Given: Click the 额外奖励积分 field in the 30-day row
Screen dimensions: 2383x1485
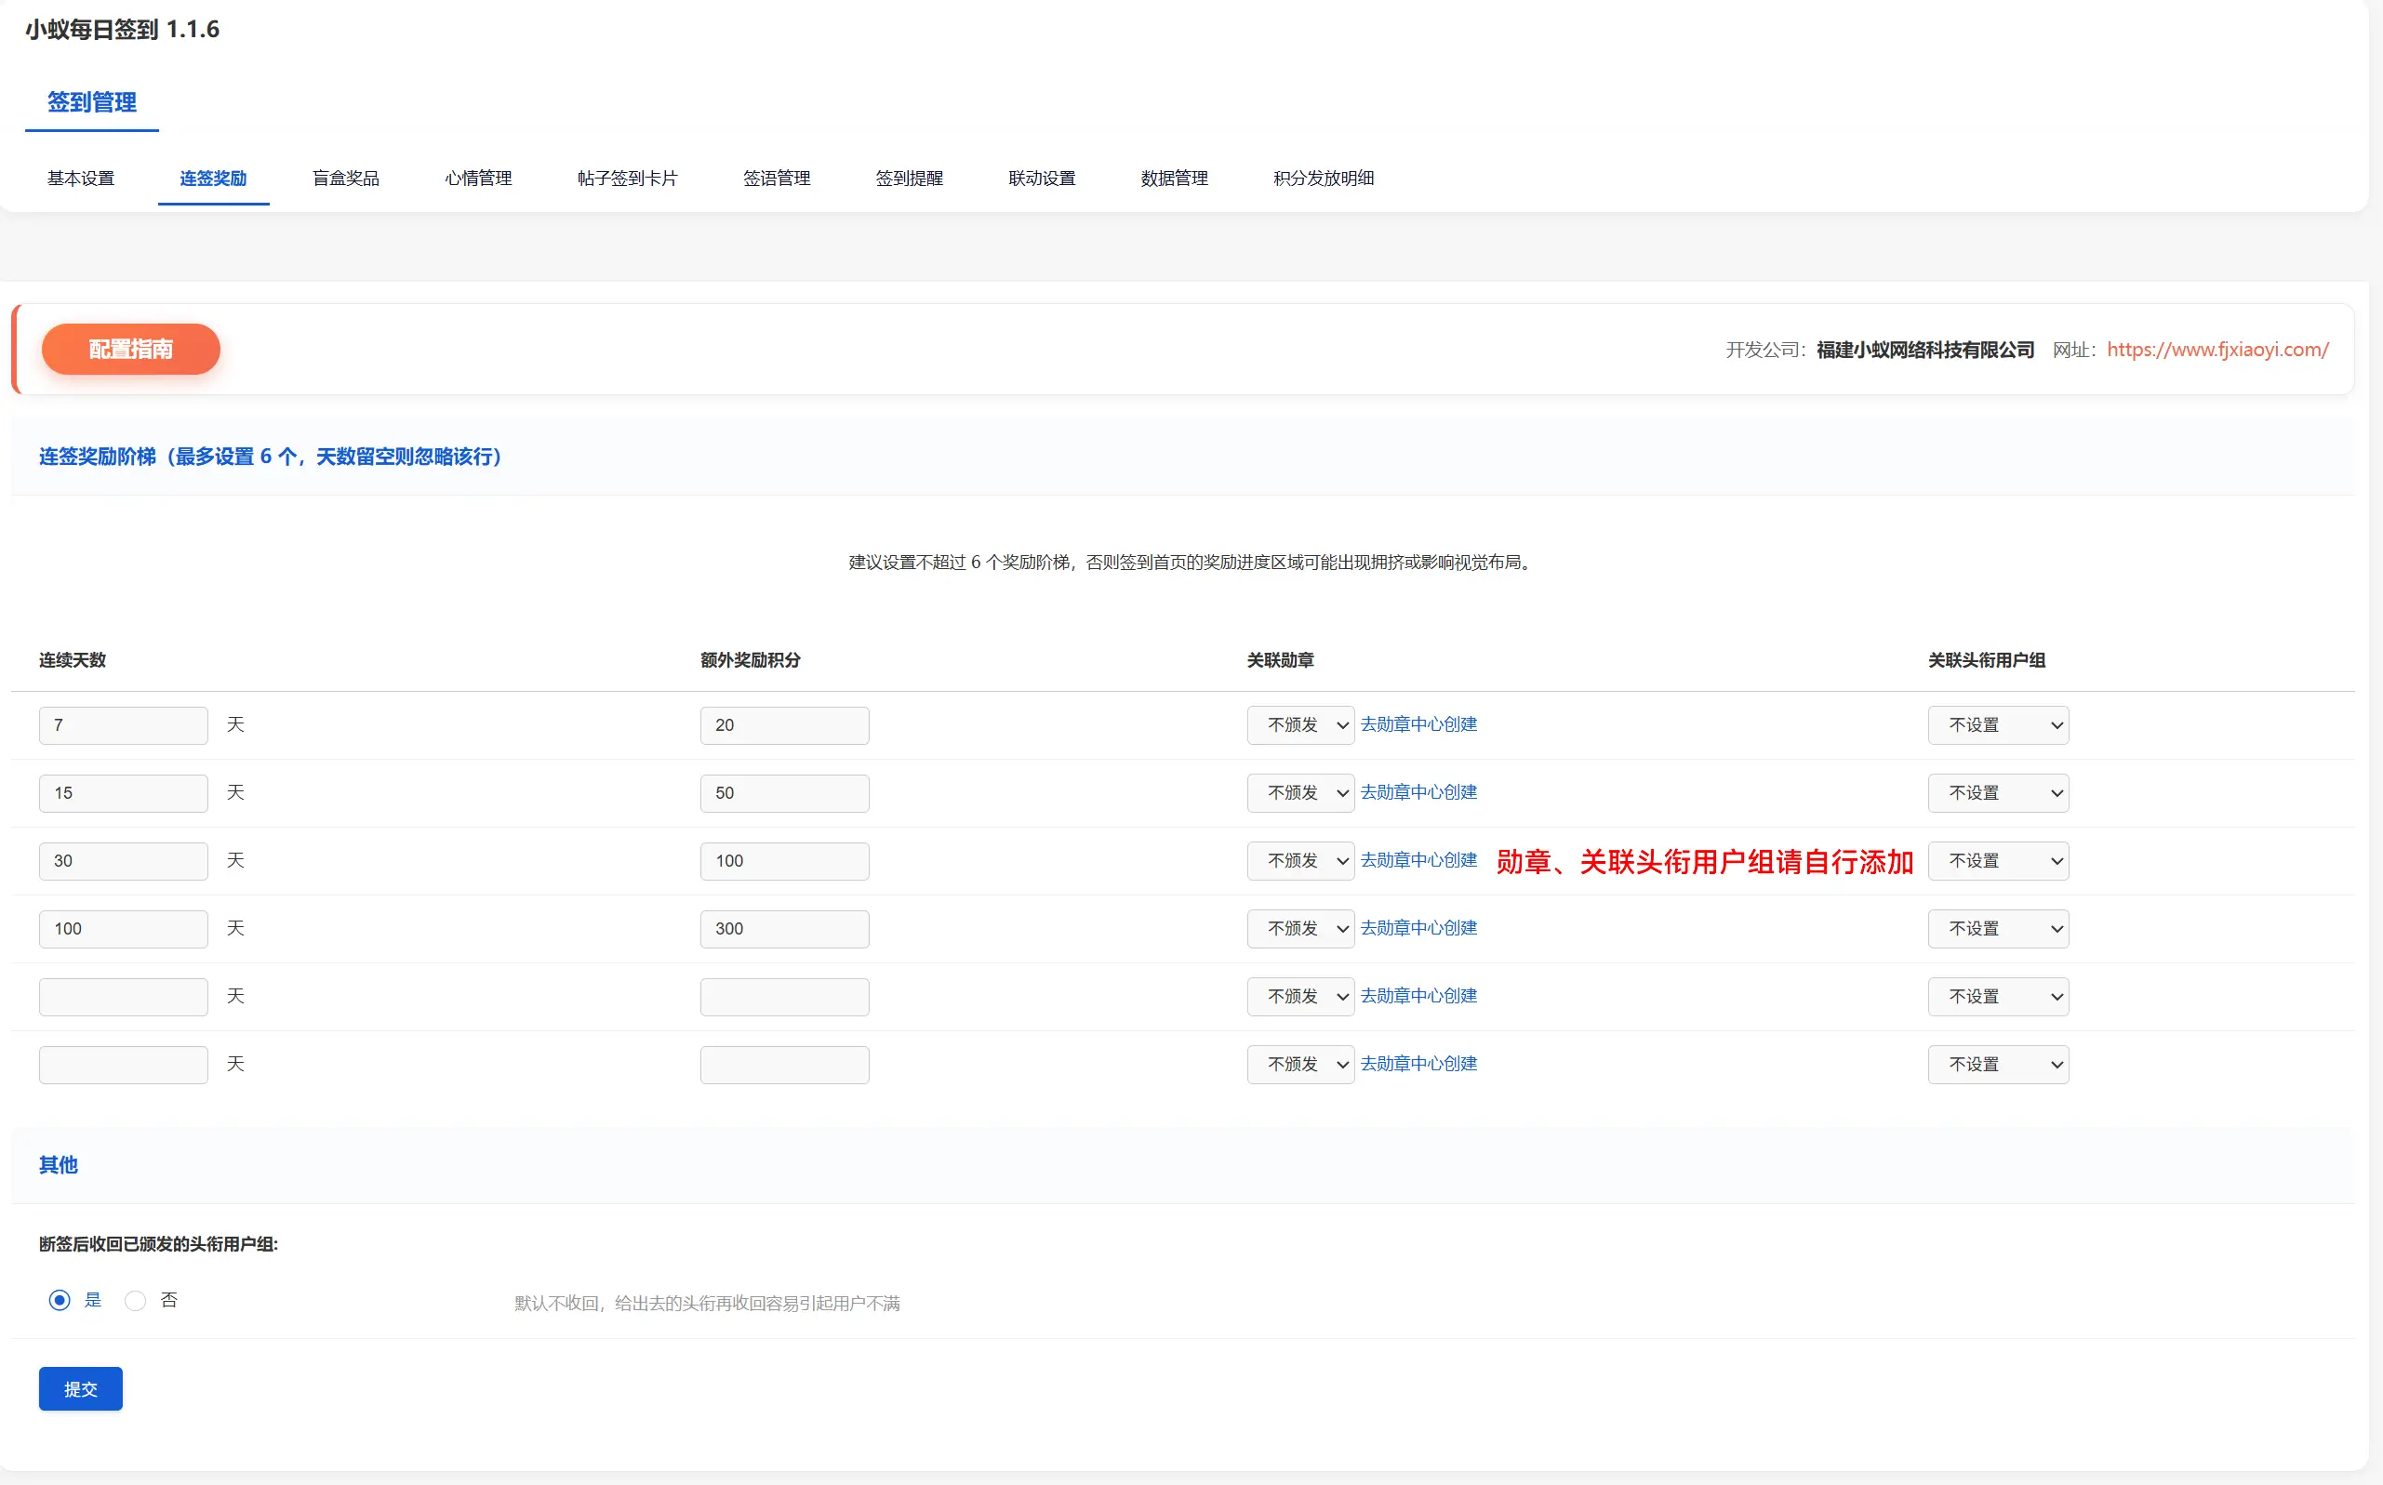Looking at the screenshot, I should [785, 860].
